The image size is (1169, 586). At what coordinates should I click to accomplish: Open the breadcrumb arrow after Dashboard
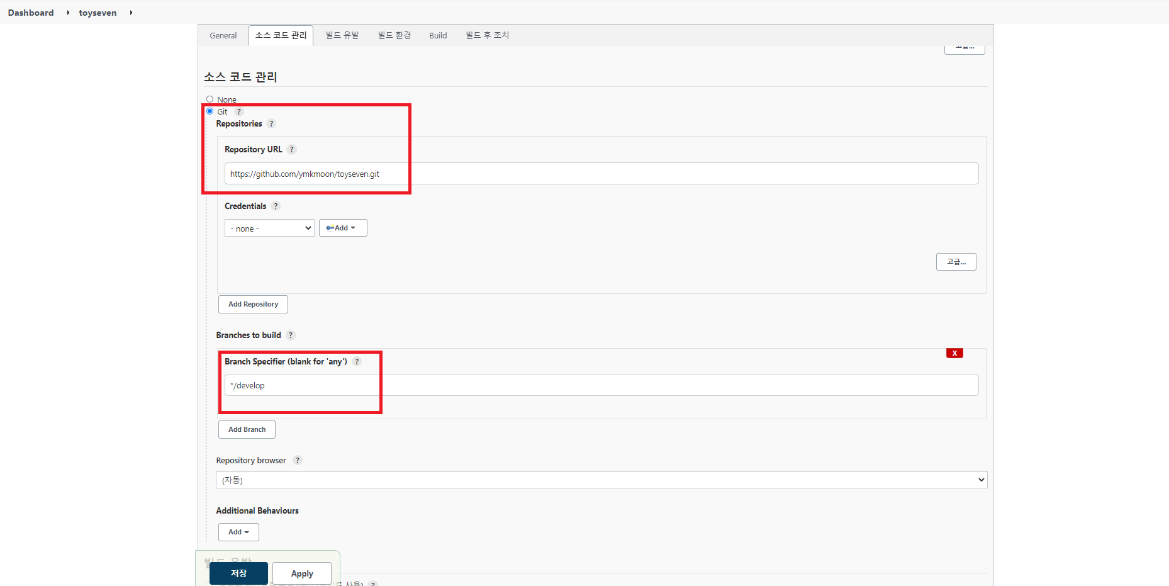68,13
